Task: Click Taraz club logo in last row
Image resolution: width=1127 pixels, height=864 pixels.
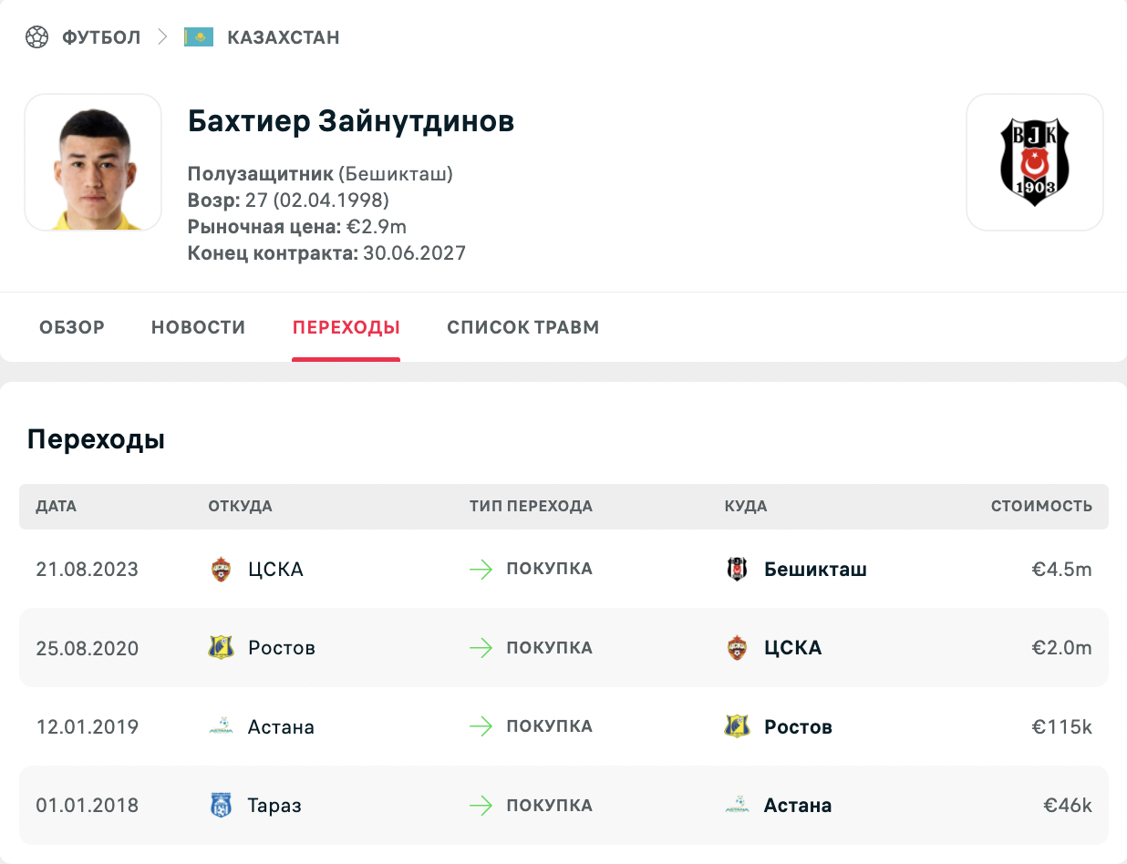Action: [x=221, y=806]
